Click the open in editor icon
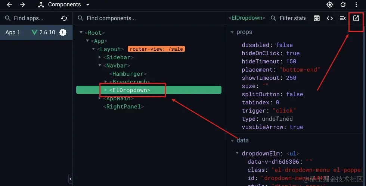Screen dimensions: 366x186 [x=356, y=18]
